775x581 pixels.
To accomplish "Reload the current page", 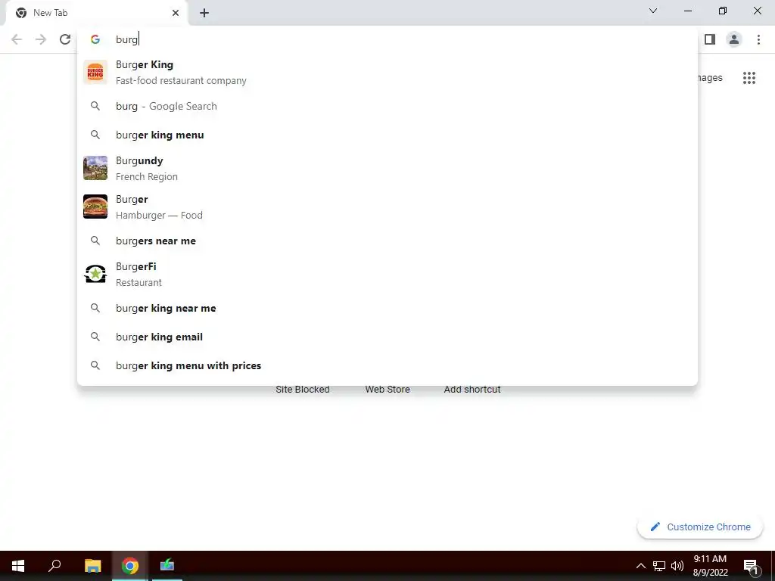I will pos(65,39).
